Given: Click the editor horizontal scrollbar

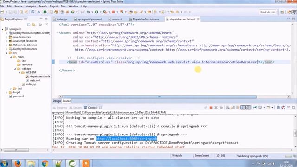Looking at the screenshot, I should point(159,97).
